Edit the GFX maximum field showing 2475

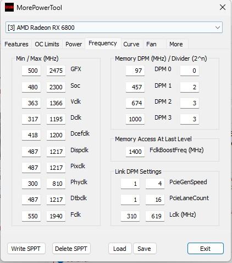[x=56, y=71]
